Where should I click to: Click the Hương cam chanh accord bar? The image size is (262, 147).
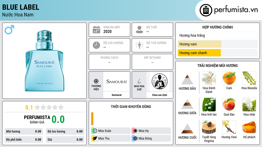tap(217, 53)
